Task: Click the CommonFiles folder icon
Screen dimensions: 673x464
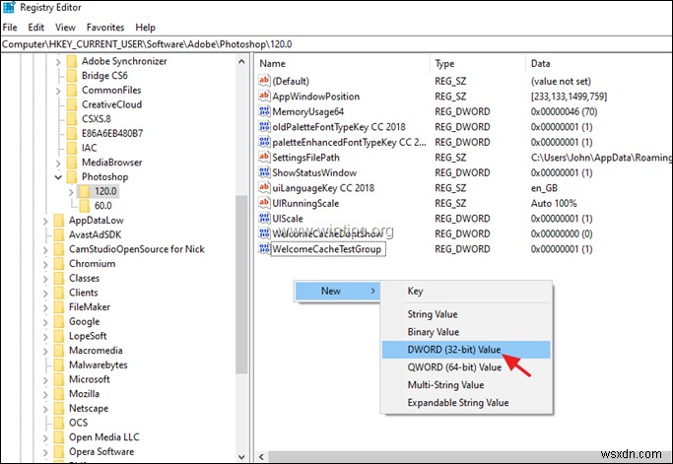Action: 72,90
